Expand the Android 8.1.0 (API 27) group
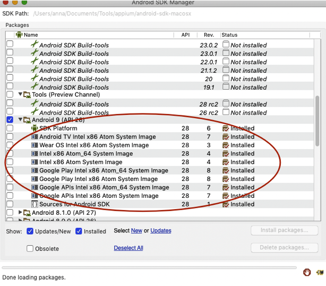Image resolution: width=326 pixels, height=286 pixels. 20,212
